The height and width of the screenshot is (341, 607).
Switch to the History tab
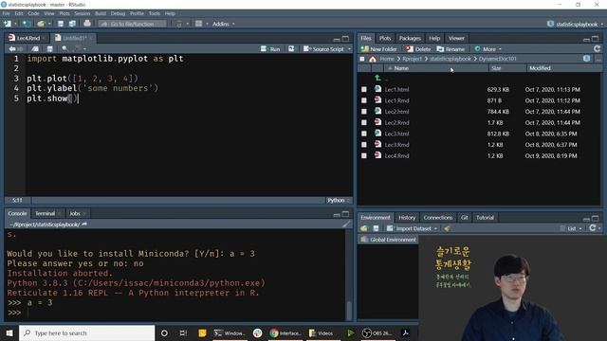(x=407, y=218)
